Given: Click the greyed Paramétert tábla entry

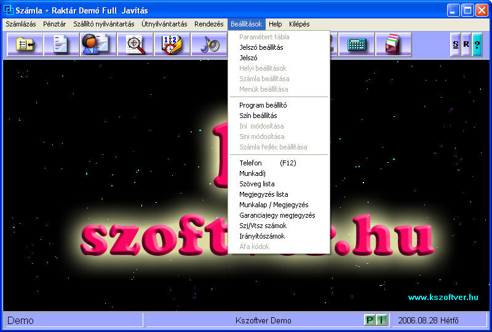Looking at the screenshot, I should pyautogui.click(x=279, y=37).
